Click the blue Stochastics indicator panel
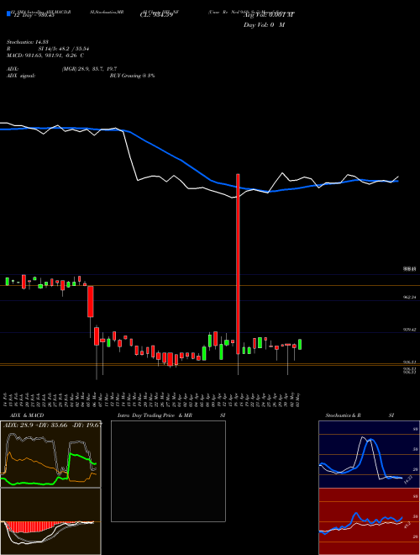The image size is (420, 555). [x=369, y=454]
